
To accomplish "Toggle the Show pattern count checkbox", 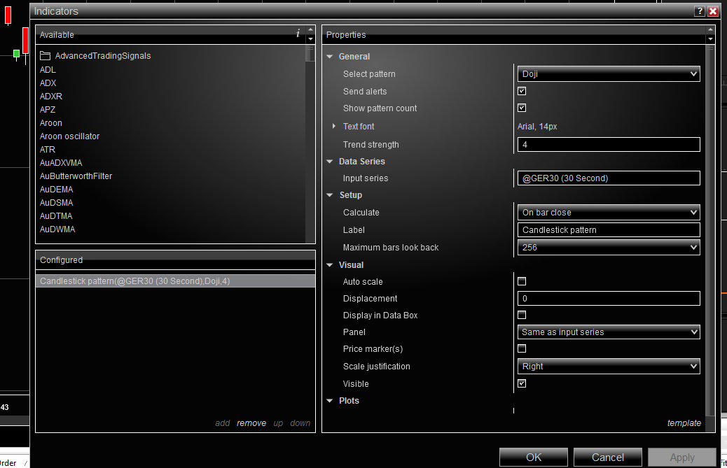I will [x=522, y=108].
